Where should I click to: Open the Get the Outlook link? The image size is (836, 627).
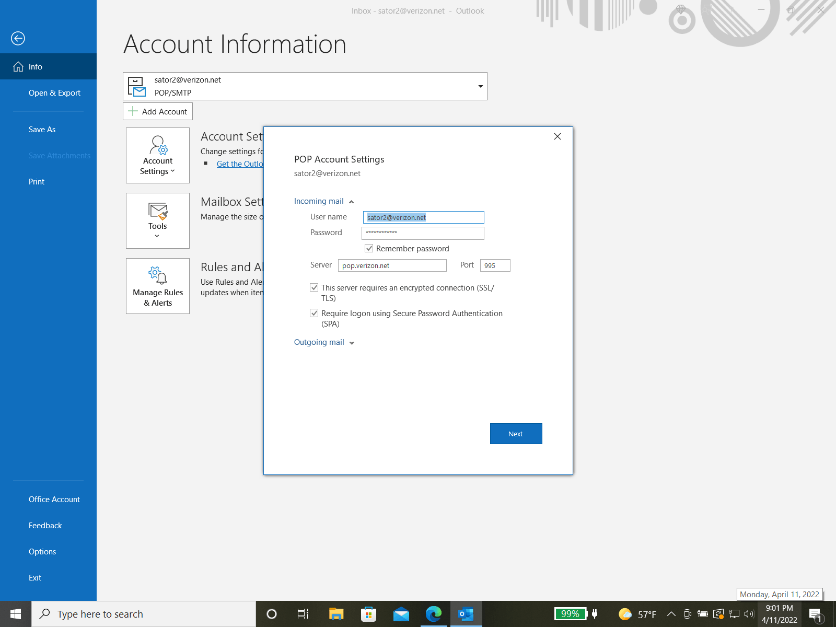[240, 164]
